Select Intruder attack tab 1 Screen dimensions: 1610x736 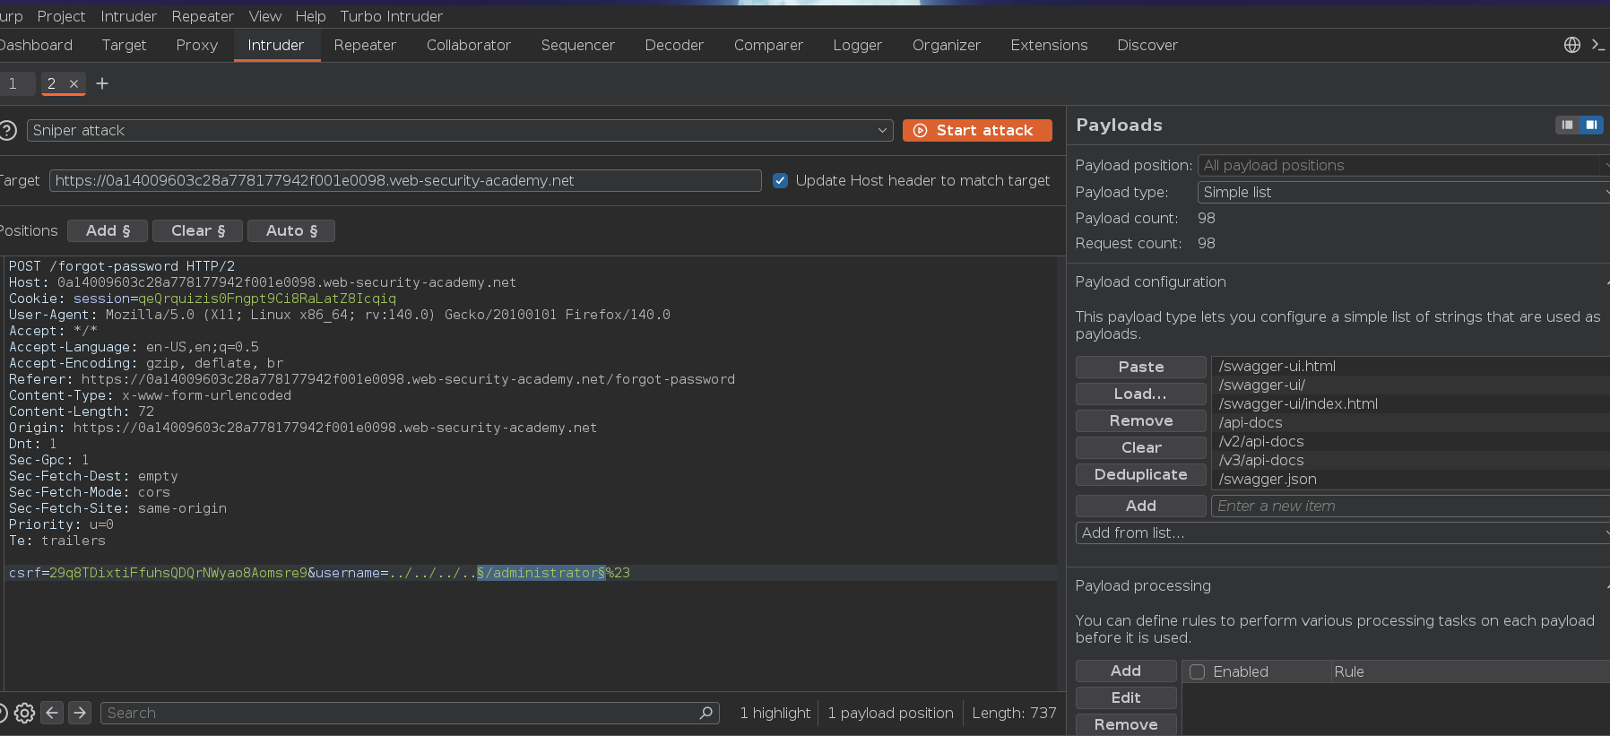(x=13, y=83)
